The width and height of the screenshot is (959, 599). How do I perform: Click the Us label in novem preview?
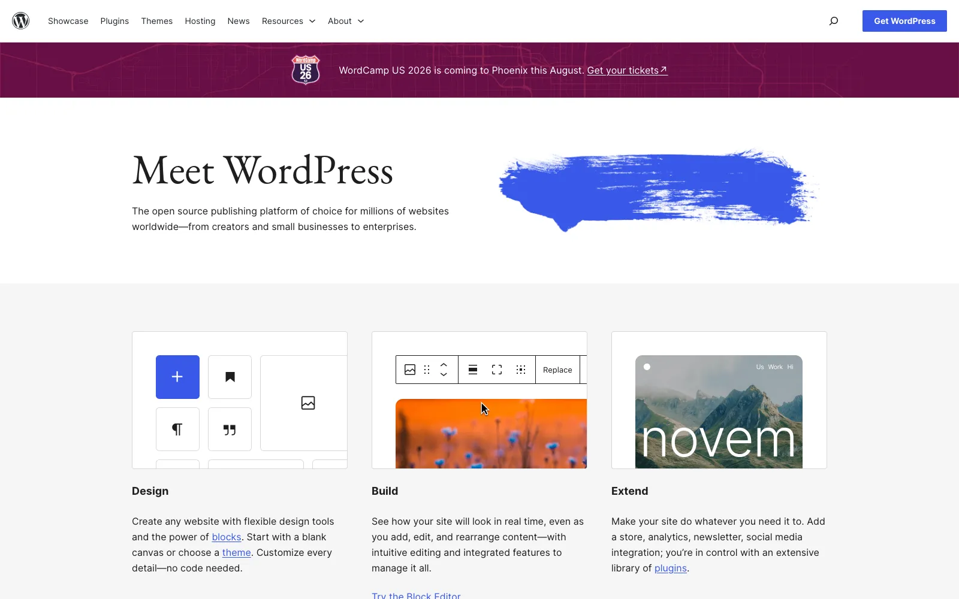[x=760, y=367]
